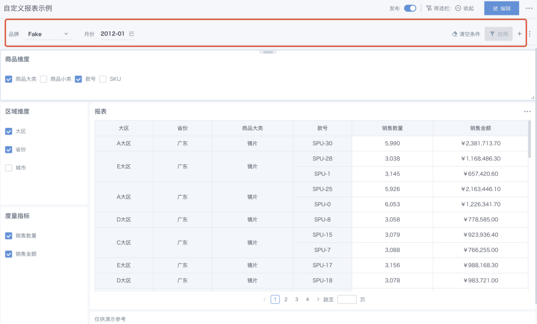Screen dimensions: 537x324
Task: Click the 省份 column header
Action: (182, 128)
